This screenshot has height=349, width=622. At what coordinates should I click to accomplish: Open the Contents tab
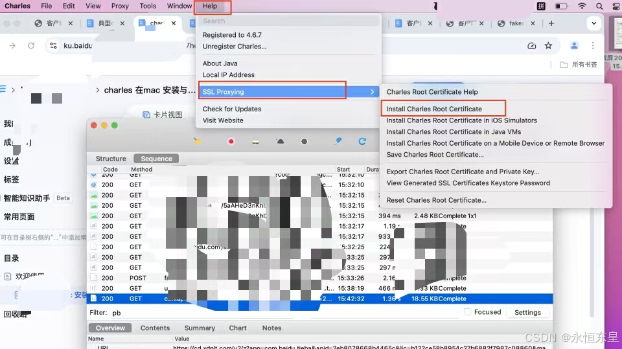click(155, 328)
